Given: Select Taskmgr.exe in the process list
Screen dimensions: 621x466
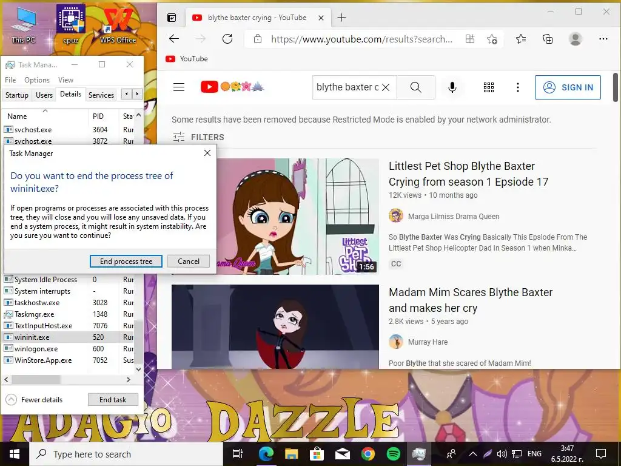Looking at the screenshot, I should point(69,314).
